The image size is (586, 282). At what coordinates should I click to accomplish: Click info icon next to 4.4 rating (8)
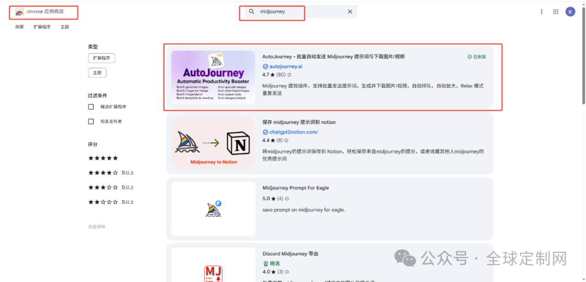[x=286, y=140]
